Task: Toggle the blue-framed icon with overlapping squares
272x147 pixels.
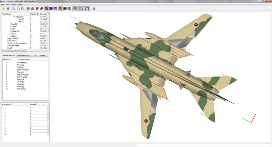Action: (46, 8)
